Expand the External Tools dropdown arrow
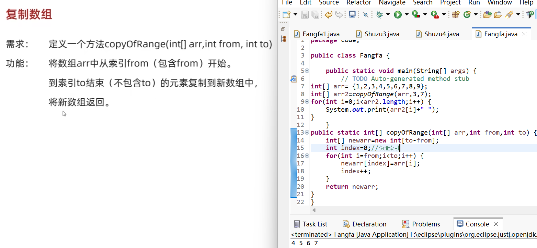This screenshot has width=537, height=248. pos(444,14)
